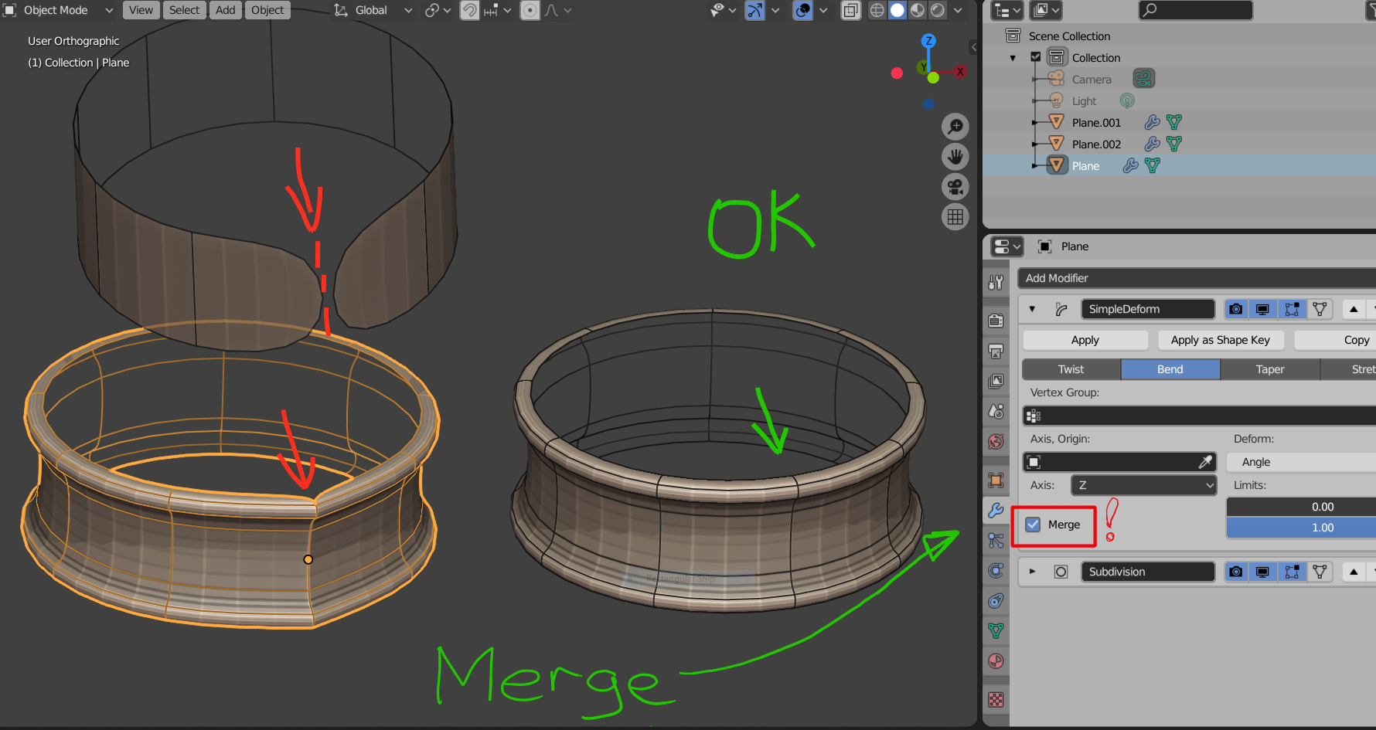This screenshot has width=1376, height=730.
Task: Open the View Layer properties tab
Action: click(x=996, y=381)
